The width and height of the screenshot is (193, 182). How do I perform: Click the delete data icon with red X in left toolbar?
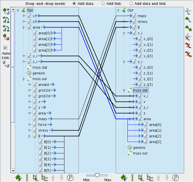pos(6,37)
